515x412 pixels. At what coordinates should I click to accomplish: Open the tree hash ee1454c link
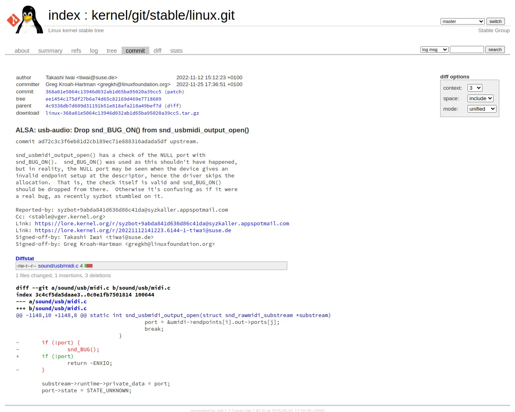[103, 99]
